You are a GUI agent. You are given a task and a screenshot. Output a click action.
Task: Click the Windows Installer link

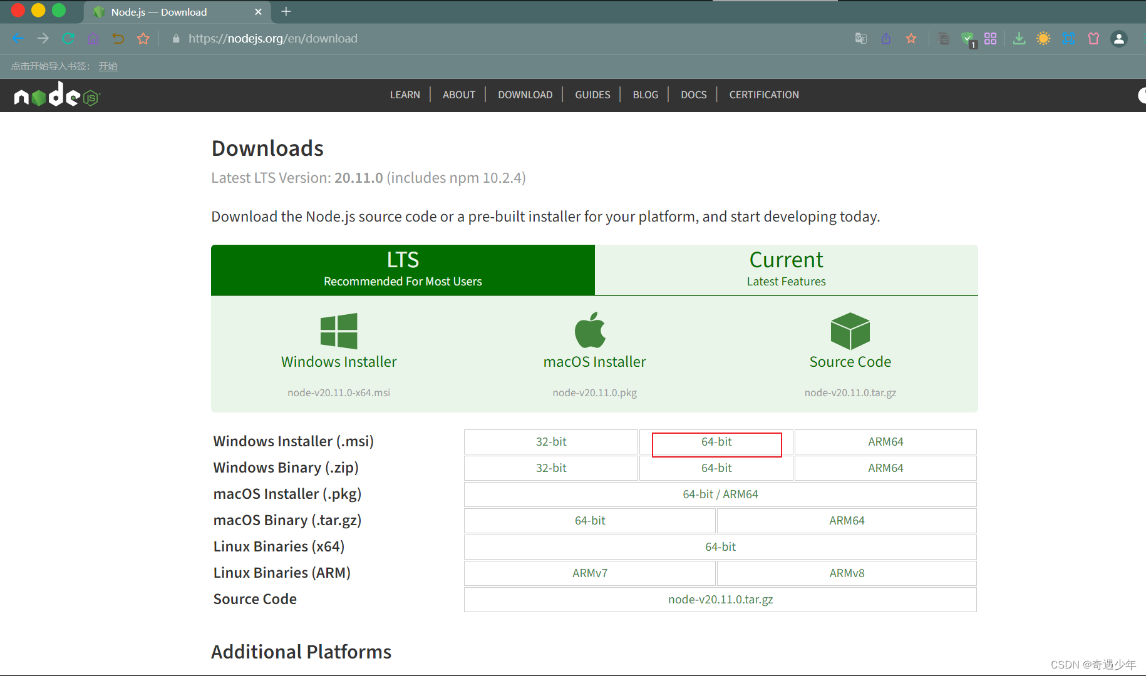(339, 362)
